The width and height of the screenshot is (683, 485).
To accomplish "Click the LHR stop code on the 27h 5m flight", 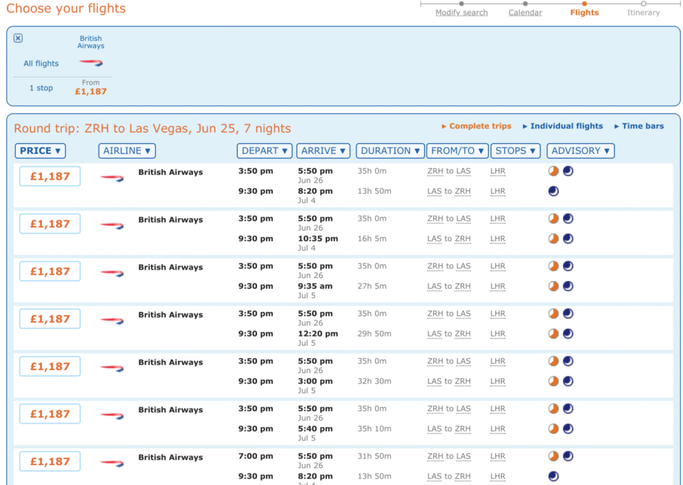I will coord(497,286).
